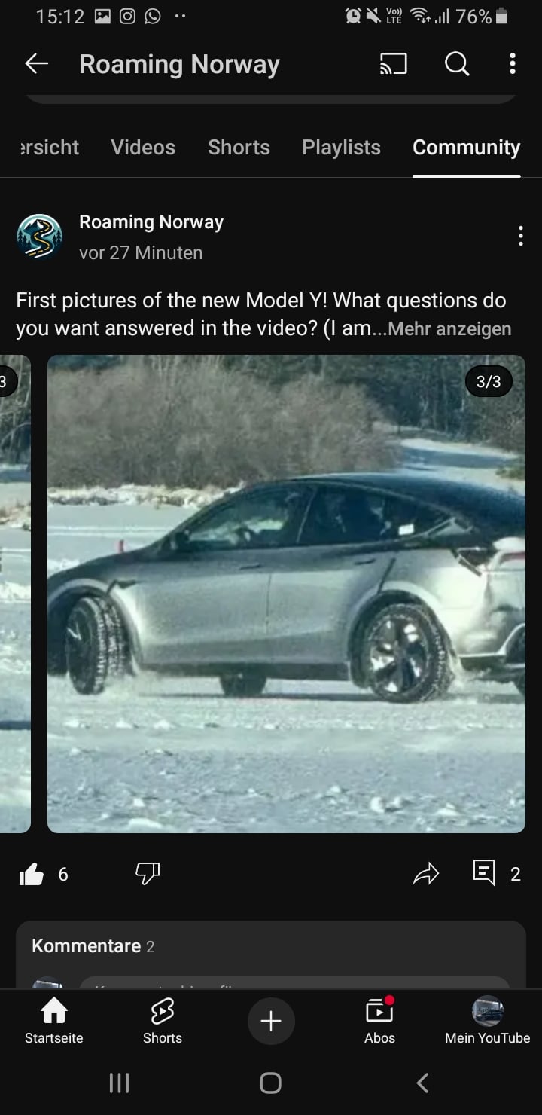
Task: Go to Startseite home tab
Action: coord(54,1022)
